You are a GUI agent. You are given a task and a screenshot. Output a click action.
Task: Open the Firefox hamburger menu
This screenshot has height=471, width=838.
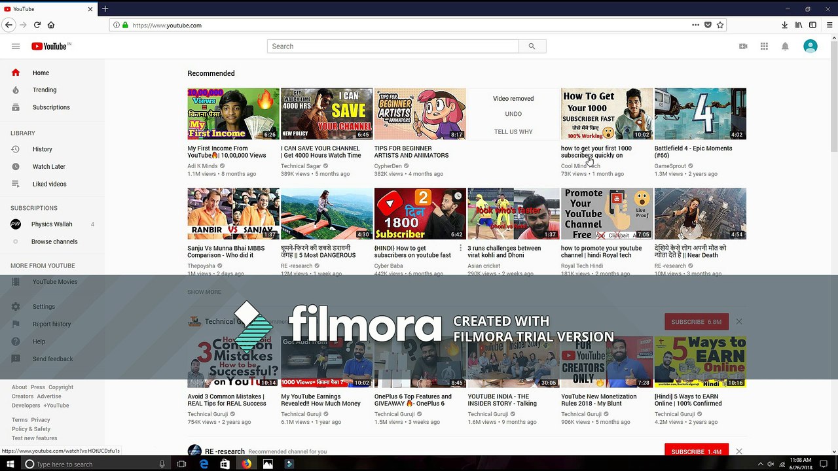point(829,25)
